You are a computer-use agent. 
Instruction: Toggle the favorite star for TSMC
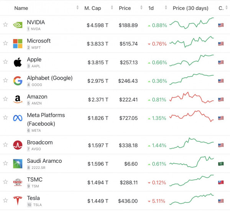click(5, 182)
